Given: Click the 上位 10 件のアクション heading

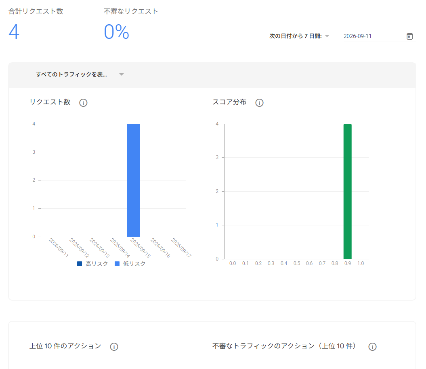Looking at the screenshot, I should pyautogui.click(x=65, y=346).
